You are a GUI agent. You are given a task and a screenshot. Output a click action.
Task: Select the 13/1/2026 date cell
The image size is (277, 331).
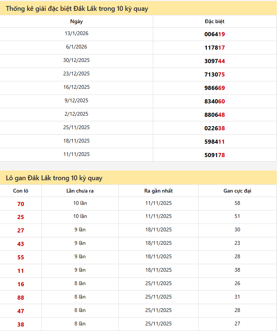pos(77,34)
